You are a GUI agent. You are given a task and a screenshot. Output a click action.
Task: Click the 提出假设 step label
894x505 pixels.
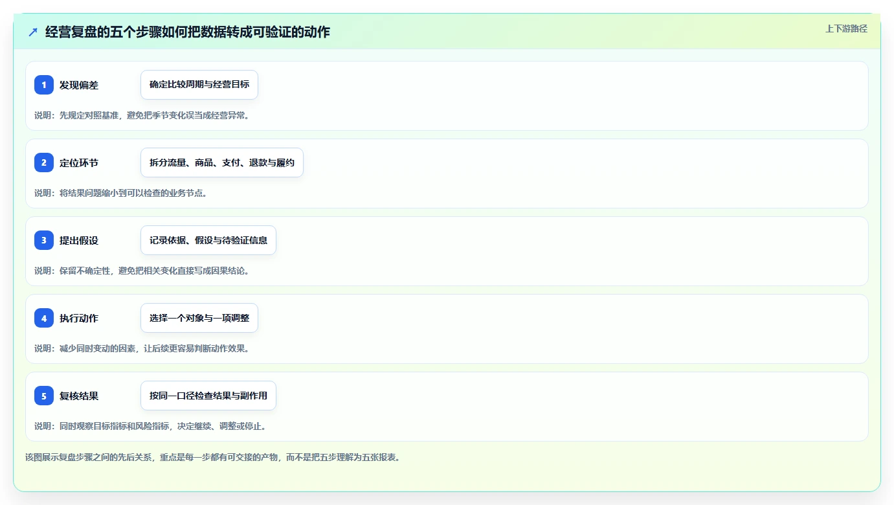(x=79, y=240)
